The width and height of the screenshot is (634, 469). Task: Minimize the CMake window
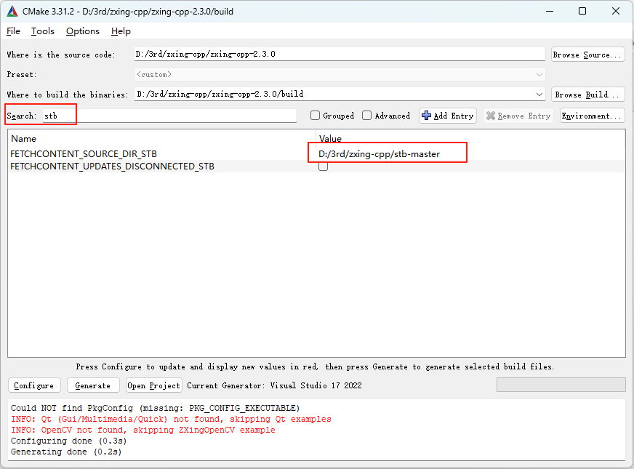click(550, 12)
